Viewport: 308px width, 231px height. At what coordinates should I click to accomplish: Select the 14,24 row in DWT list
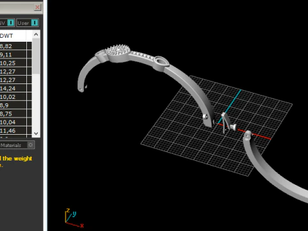pyautogui.click(x=13, y=89)
